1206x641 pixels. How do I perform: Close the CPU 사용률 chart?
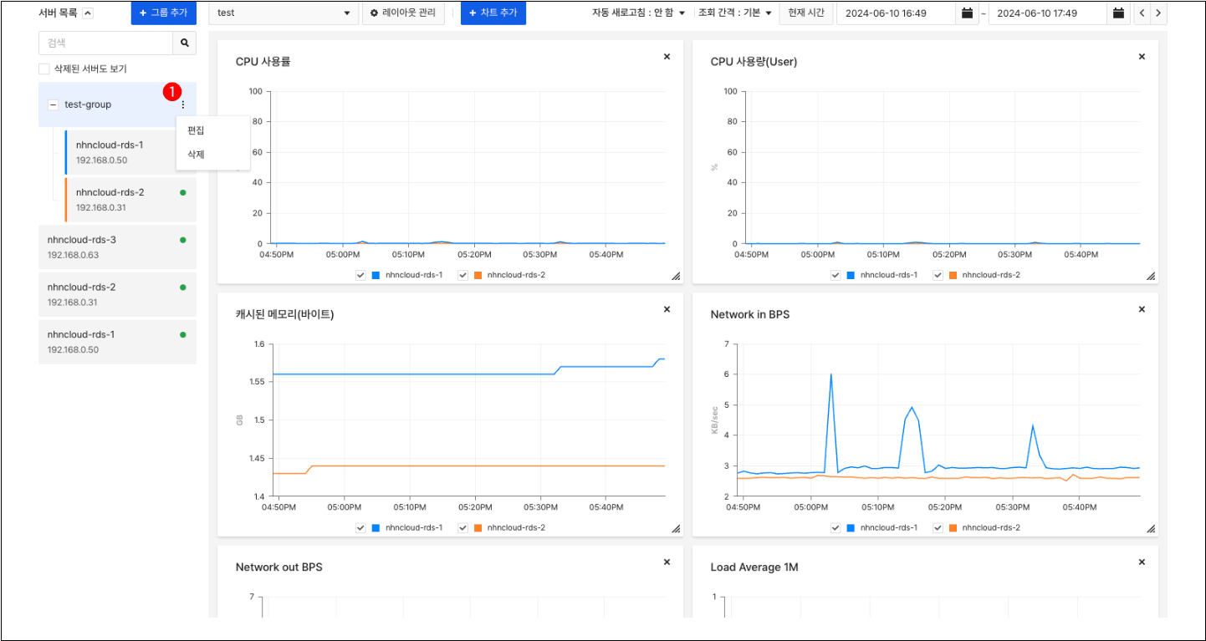(667, 57)
